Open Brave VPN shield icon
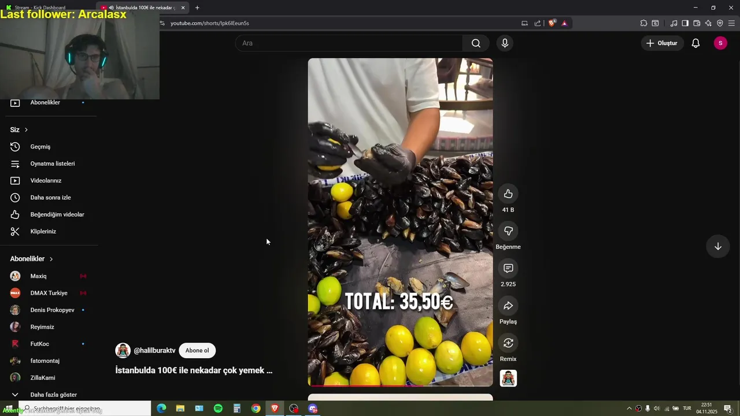Viewport: 740px width, 416px height. coord(720,23)
